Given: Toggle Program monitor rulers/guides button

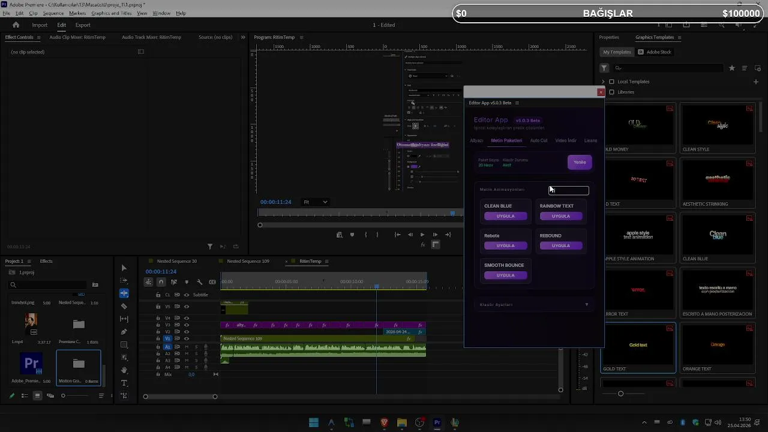Looking at the screenshot, I should click(x=436, y=245).
